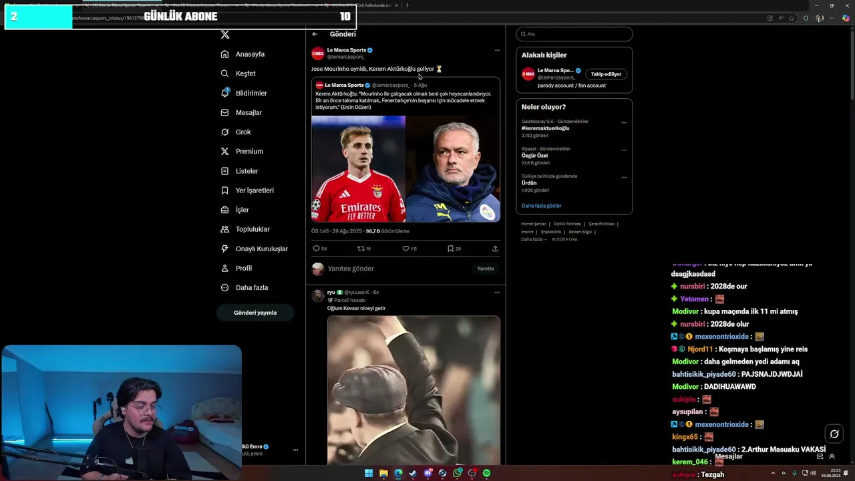Open the Özgür Özel trending topic
The image size is (855, 481).
click(x=534, y=156)
